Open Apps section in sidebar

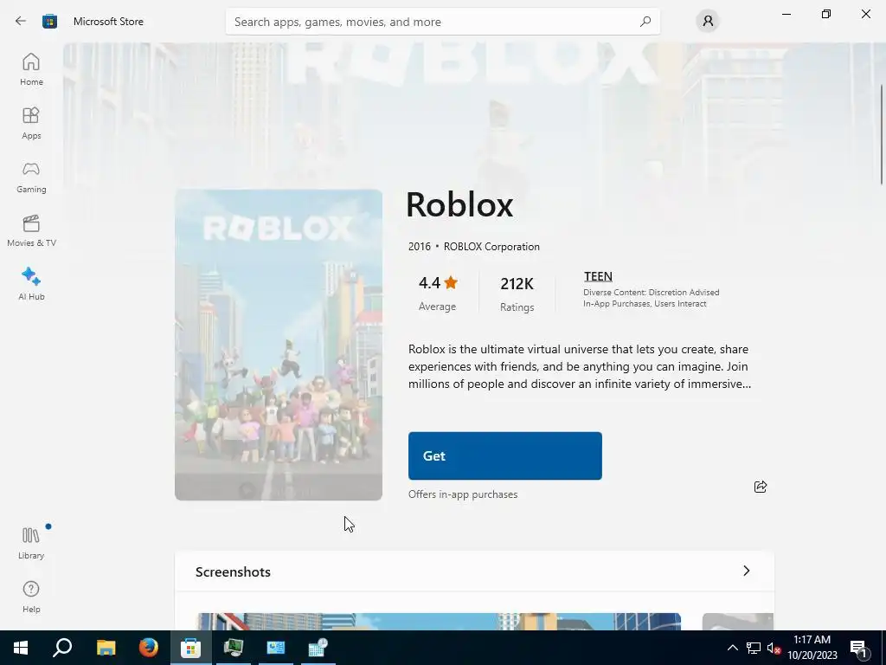pos(31,123)
